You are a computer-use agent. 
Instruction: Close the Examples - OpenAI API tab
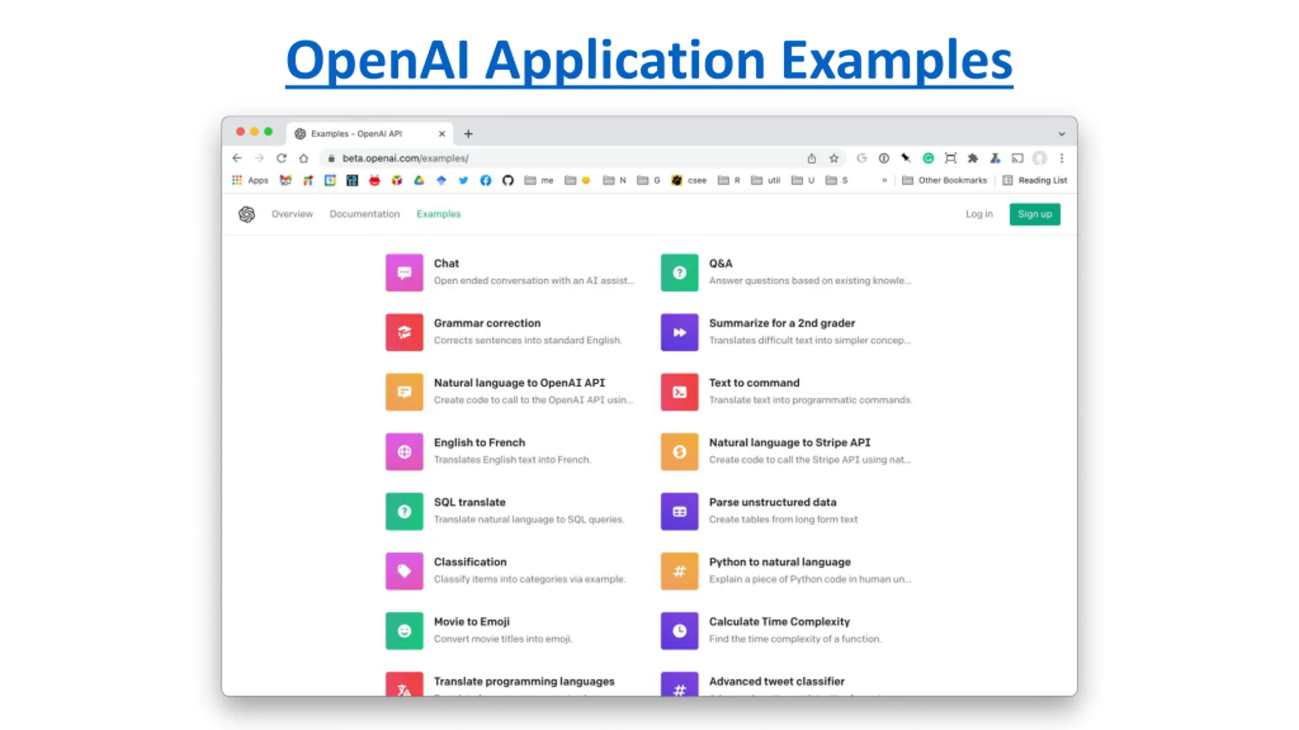click(441, 134)
